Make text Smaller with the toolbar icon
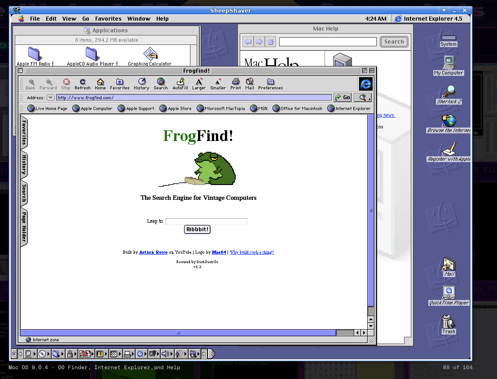The width and height of the screenshot is (497, 379). [218, 84]
